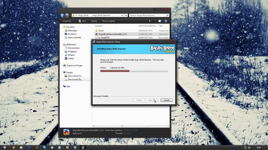Screen dimensions: 268x150
Task: Click Abrir in the Explorer toolbar
Action: tap(82, 21)
